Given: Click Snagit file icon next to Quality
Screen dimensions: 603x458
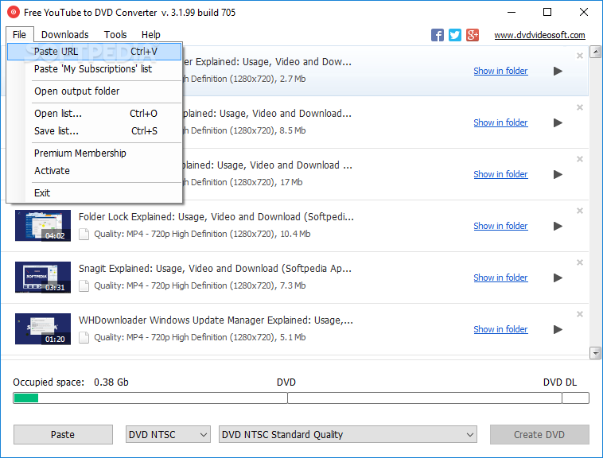Looking at the screenshot, I should (84, 286).
